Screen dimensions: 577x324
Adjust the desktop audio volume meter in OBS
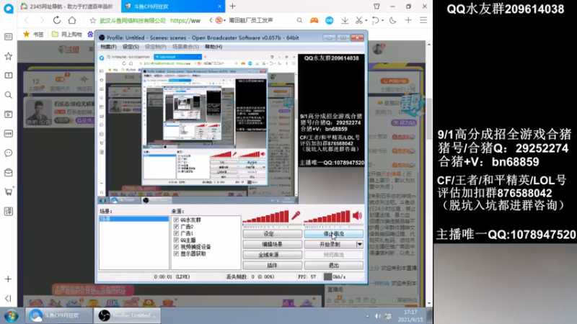coord(327,217)
